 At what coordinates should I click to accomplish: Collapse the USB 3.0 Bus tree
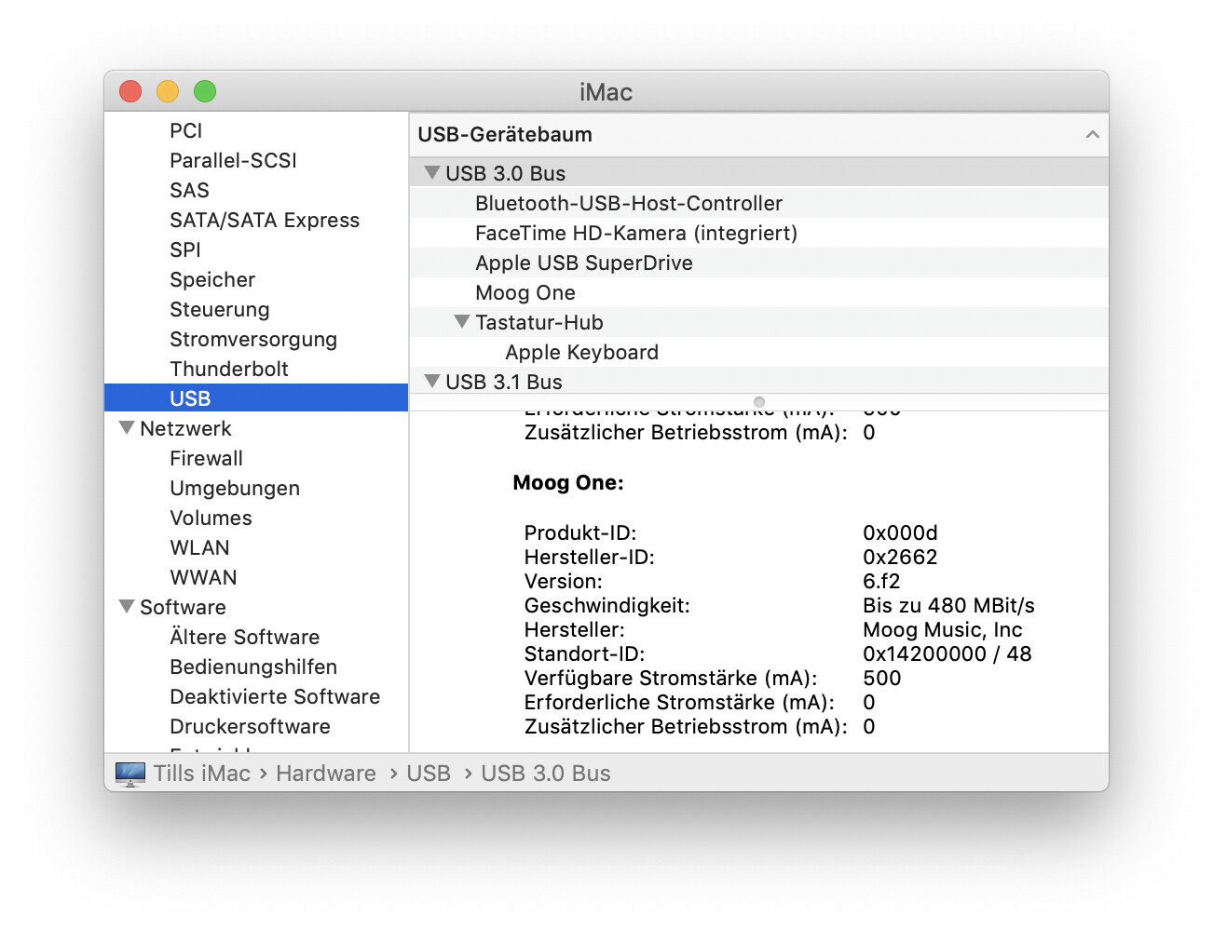coord(431,173)
